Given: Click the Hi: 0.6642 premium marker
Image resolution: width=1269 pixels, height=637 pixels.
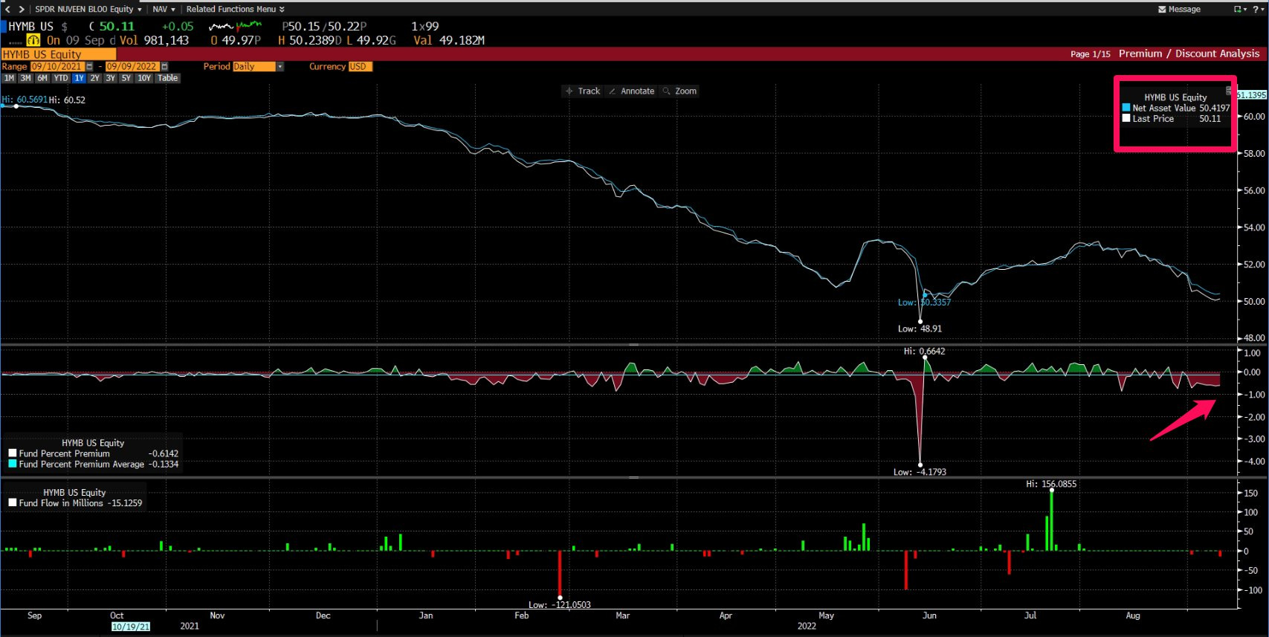Looking at the screenshot, I should click(x=924, y=352).
